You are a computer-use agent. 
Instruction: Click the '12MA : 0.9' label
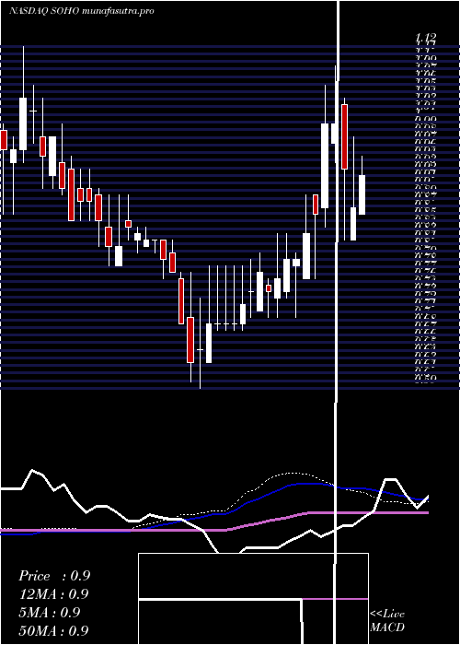coord(53,594)
